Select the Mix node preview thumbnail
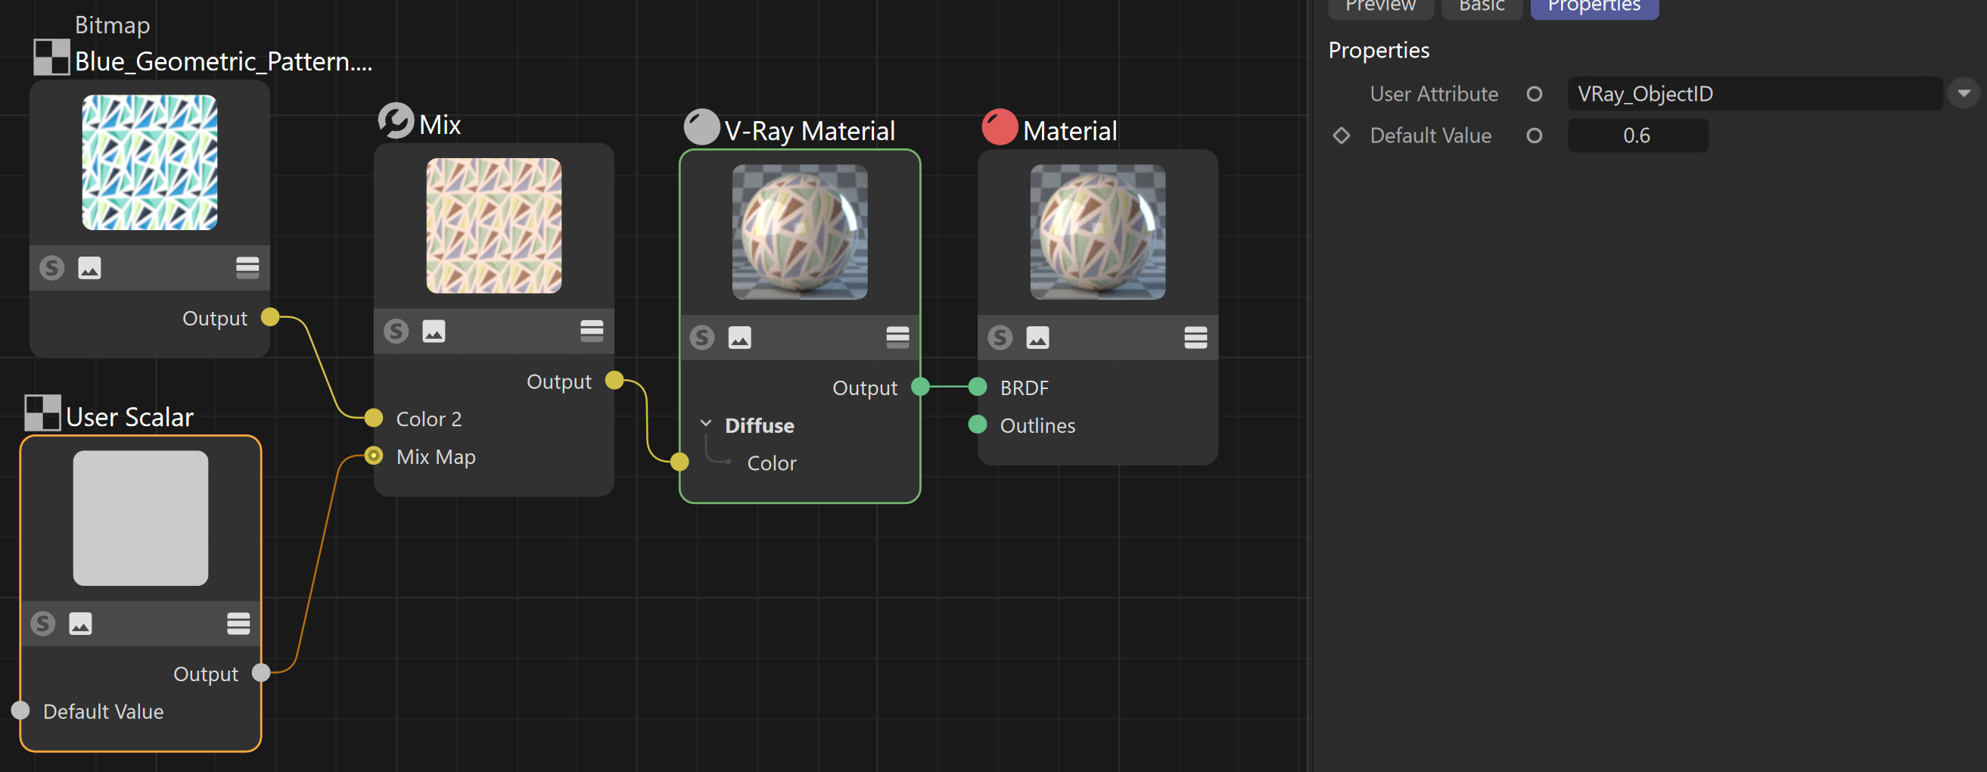The width and height of the screenshot is (1987, 772). [494, 226]
